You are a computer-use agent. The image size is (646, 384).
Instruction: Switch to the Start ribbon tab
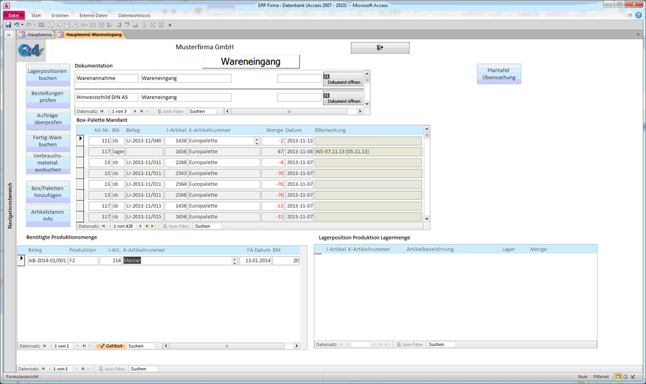click(x=36, y=15)
